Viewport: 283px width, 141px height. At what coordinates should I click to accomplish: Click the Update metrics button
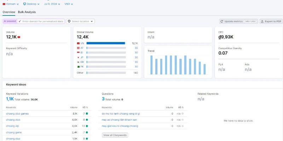238,21
